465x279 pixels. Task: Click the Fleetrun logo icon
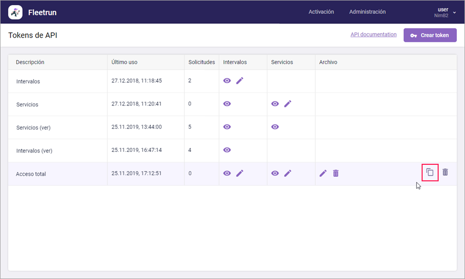pos(15,12)
